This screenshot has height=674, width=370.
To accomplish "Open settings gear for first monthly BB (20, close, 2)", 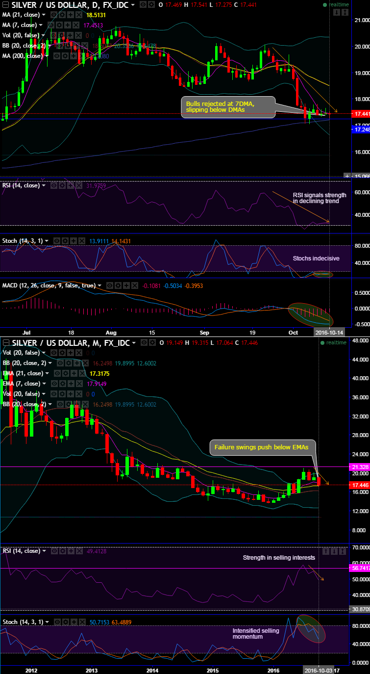I will 69,363.
